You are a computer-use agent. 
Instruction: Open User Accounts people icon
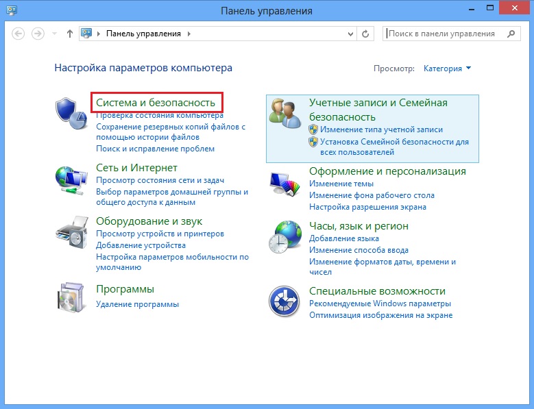tap(284, 113)
